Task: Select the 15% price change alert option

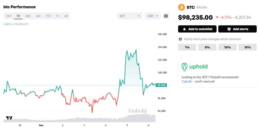Action: [247, 47]
